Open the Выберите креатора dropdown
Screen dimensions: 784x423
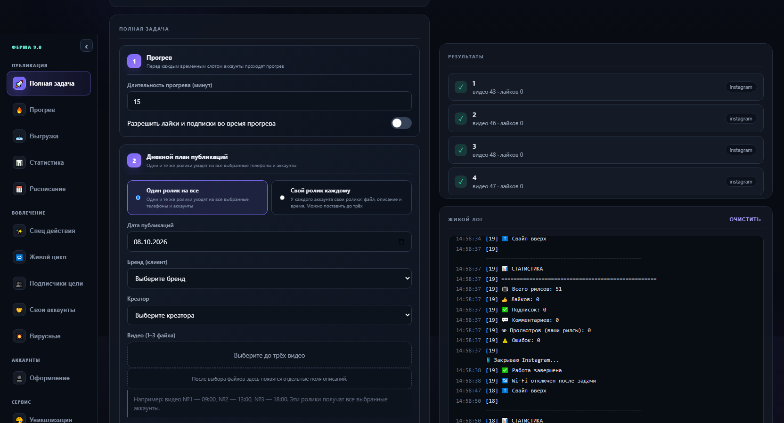269,315
